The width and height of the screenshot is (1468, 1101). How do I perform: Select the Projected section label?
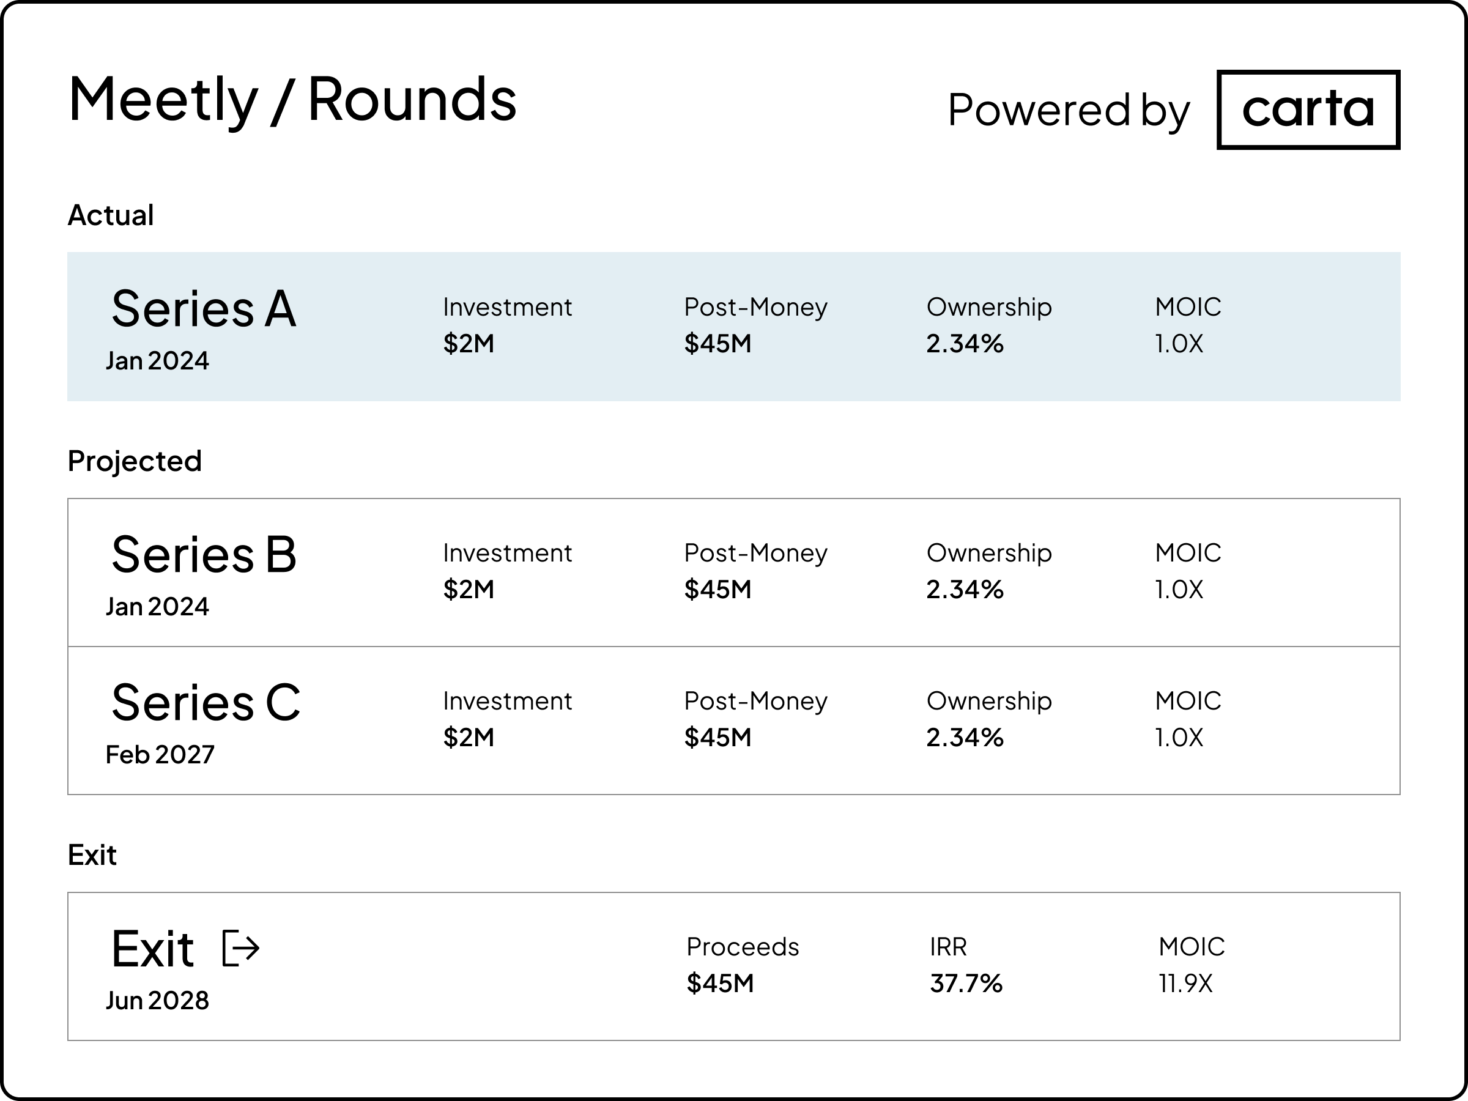click(x=135, y=461)
